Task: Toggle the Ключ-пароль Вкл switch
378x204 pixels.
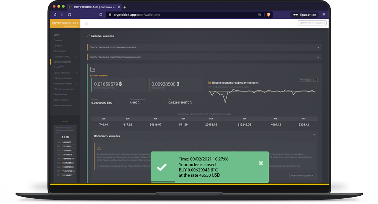Action: [308, 80]
